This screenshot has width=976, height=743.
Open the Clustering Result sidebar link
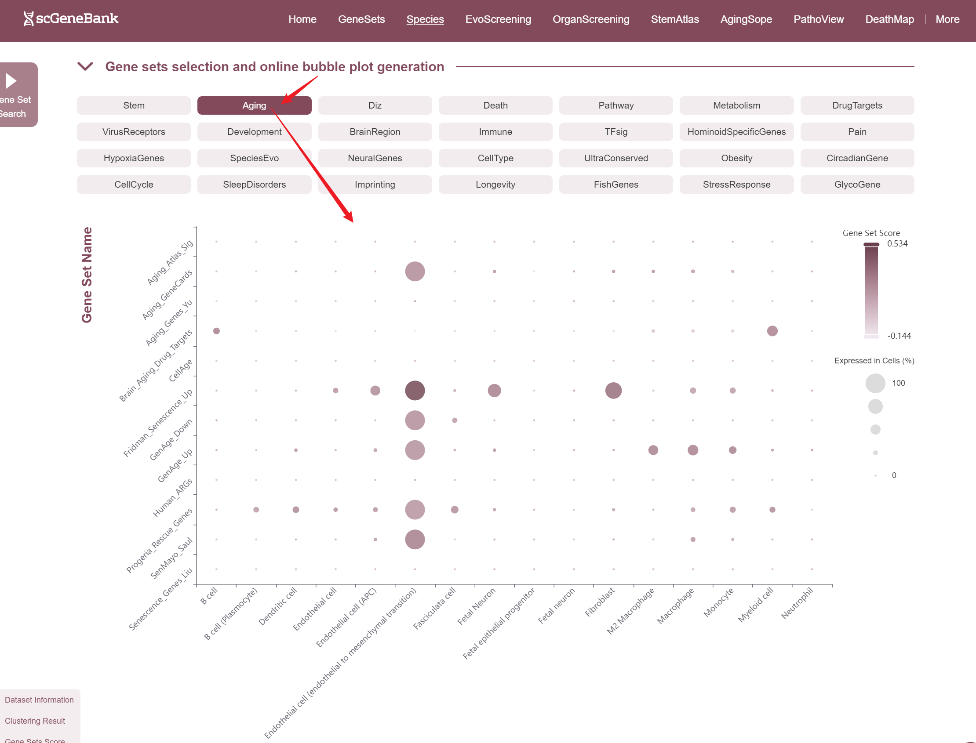tap(34, 721)
